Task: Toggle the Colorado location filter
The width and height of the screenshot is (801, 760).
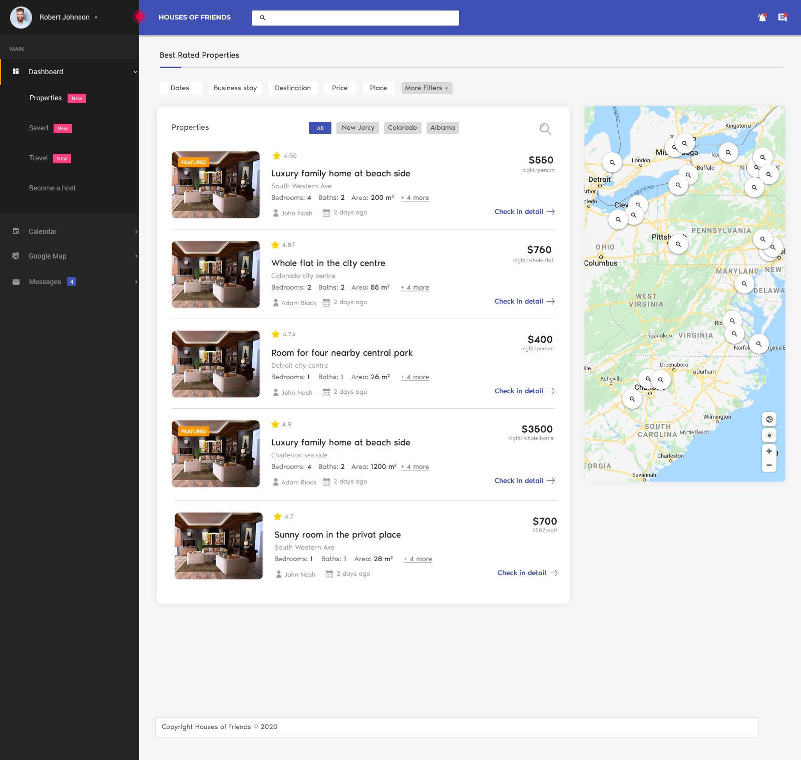Action: (x=402, y=128)
